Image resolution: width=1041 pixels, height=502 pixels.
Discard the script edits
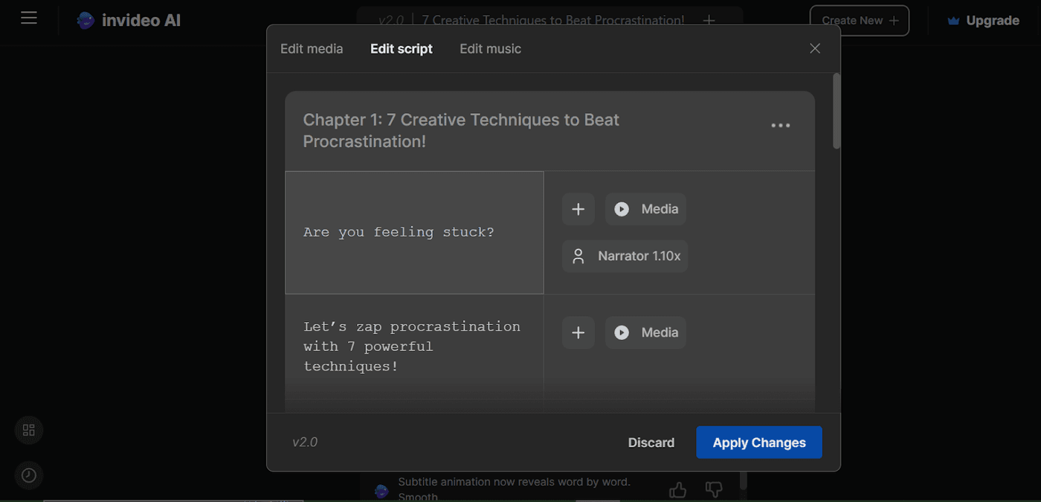pos(651,442)
